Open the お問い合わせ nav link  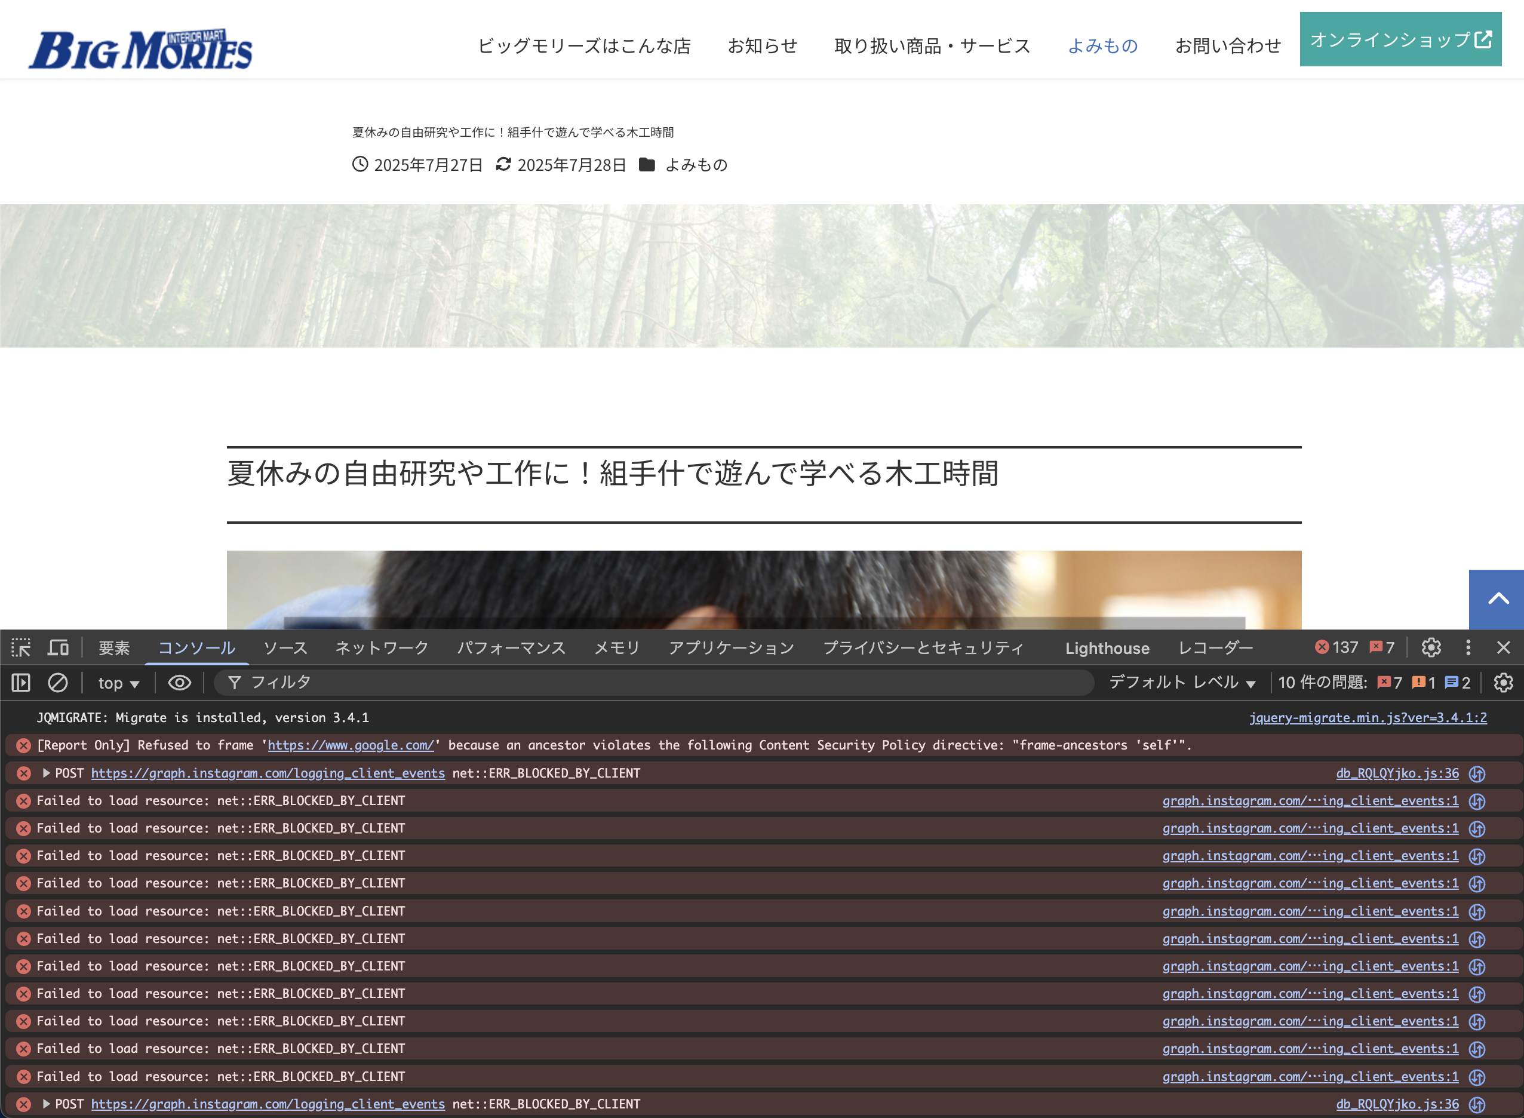coord(1228,46)
